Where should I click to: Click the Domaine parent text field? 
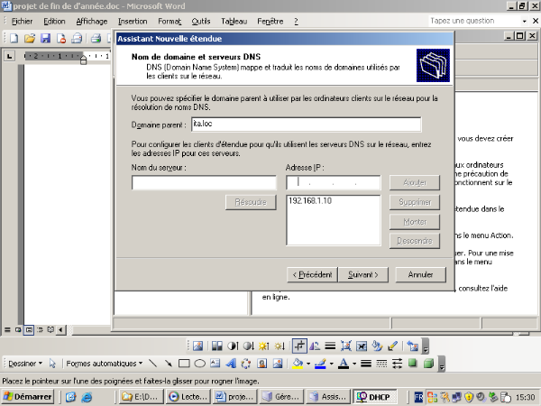[x=306, y=125]
